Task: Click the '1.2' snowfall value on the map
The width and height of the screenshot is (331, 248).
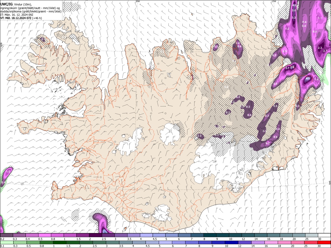Action: point(287,29)
